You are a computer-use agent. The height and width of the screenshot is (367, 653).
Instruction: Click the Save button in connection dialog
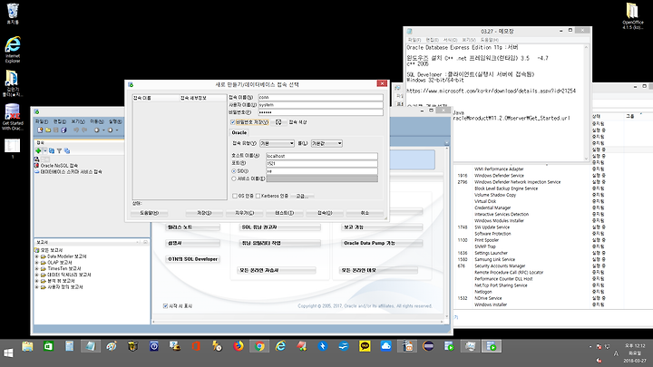click(x=204, y=213)
